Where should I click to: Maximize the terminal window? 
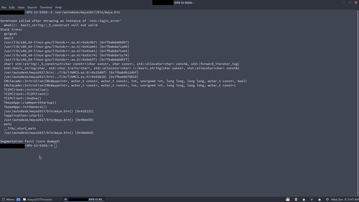[350, 3]
